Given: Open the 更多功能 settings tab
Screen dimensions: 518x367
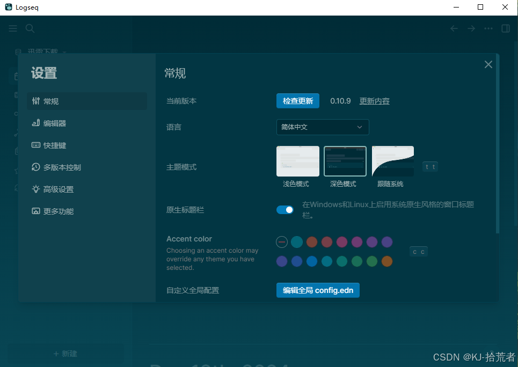Looking at the screenshot, I should pos(87,211).
